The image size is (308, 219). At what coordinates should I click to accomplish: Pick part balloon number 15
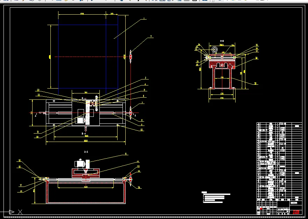[139, 188]
